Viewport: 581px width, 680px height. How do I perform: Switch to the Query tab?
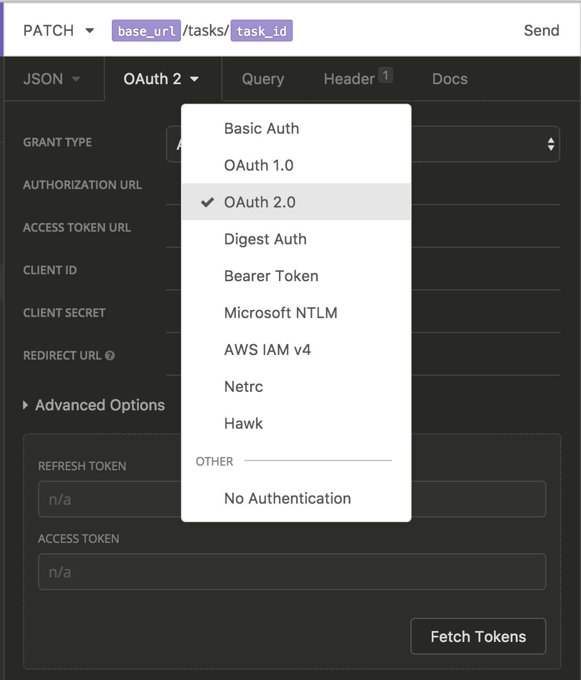(x=262, y=79)
